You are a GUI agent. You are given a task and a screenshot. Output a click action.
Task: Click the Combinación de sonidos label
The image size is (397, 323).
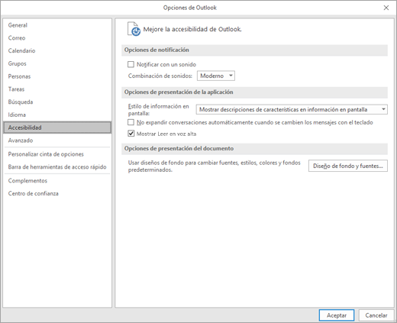click(160, 76)
